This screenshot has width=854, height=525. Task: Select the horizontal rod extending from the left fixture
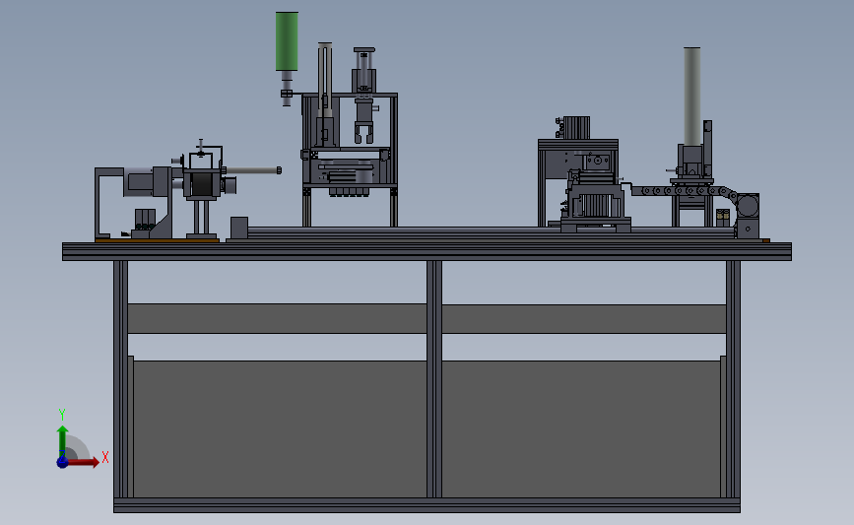click(253, 170)
